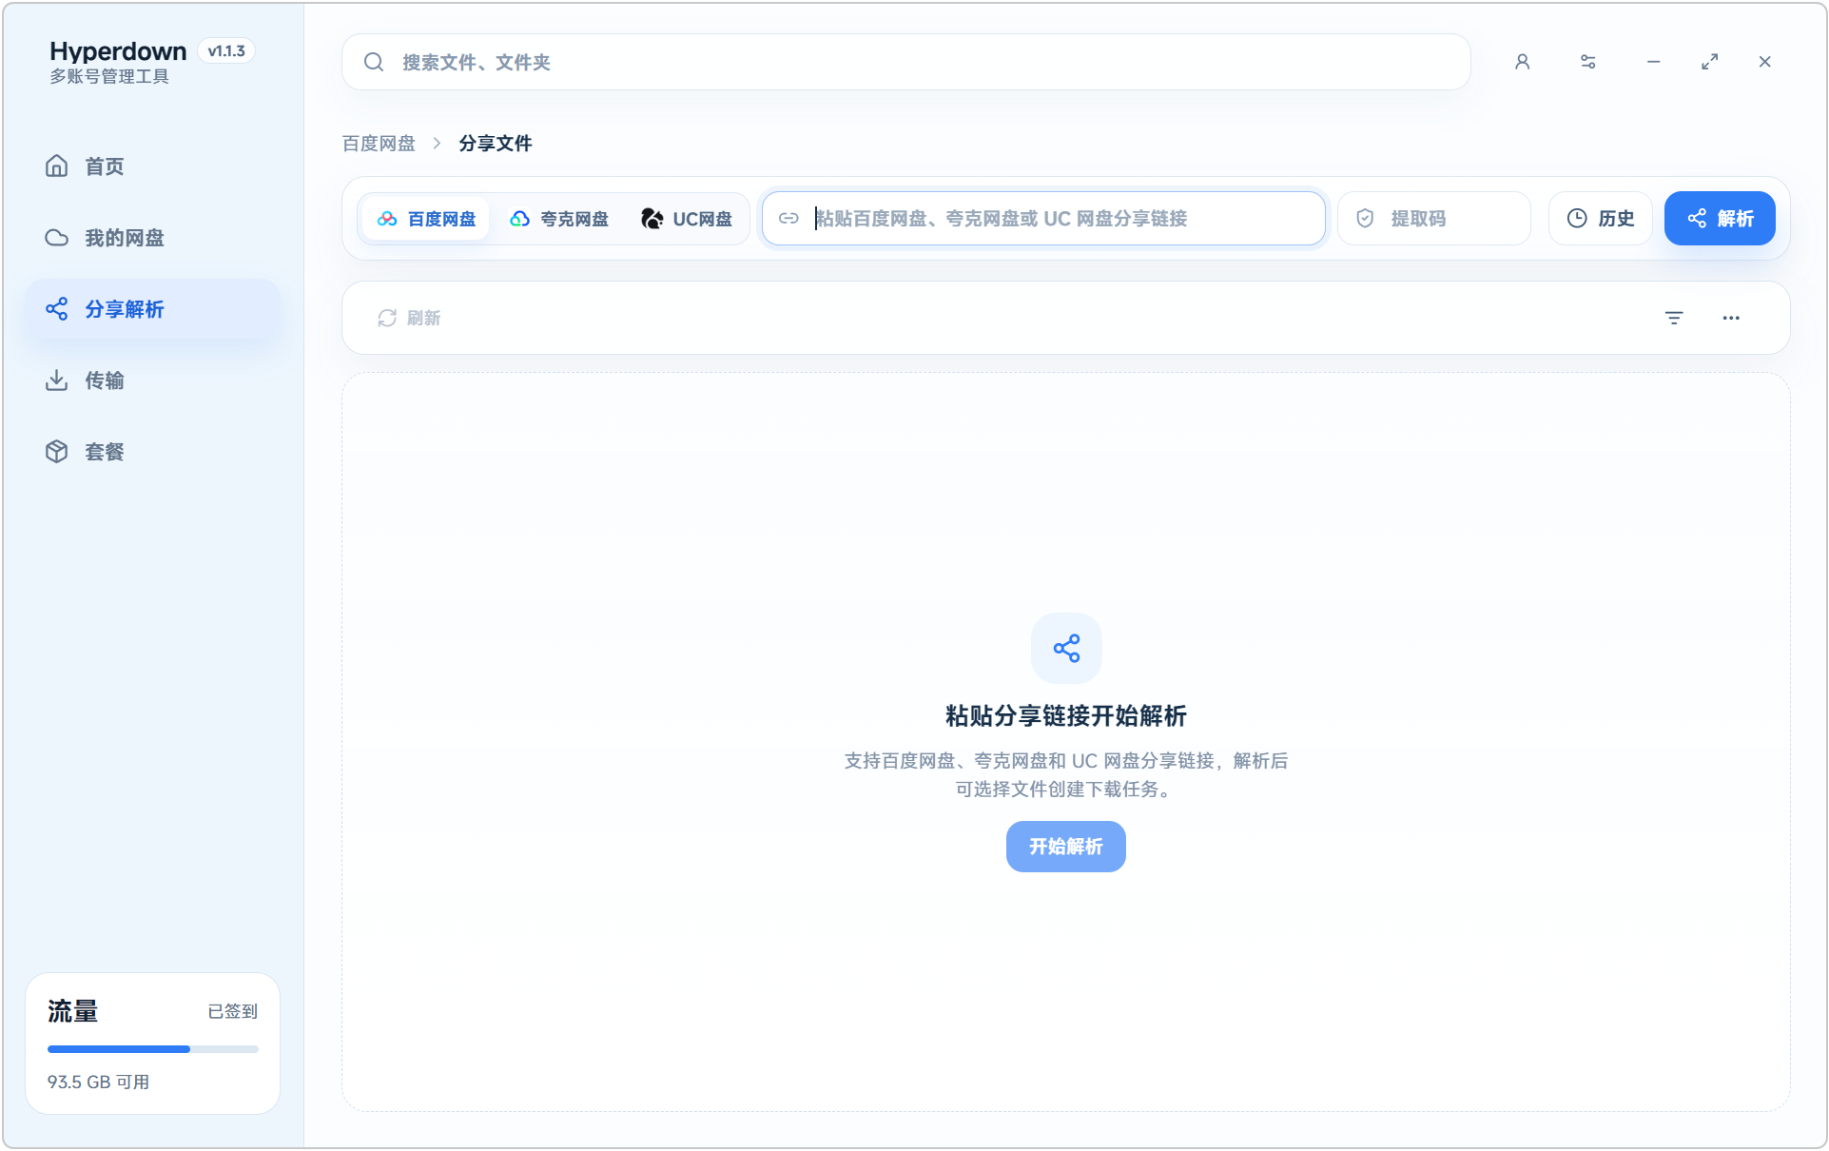The height and width of the screenshot is (1151, 1829).
Task: Click the search magnifier icon
Action: (374, 62)
